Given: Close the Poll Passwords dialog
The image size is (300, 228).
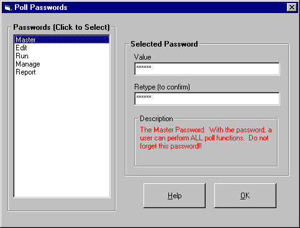Looking at the screenshot, I should [292, 7].
